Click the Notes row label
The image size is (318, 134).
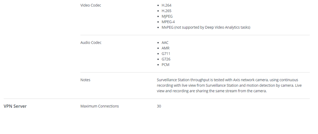point(85,80)
